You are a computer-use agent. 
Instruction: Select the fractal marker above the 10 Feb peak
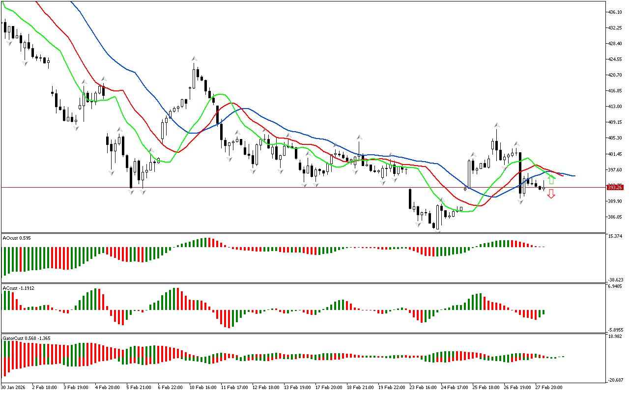[194, 58]
